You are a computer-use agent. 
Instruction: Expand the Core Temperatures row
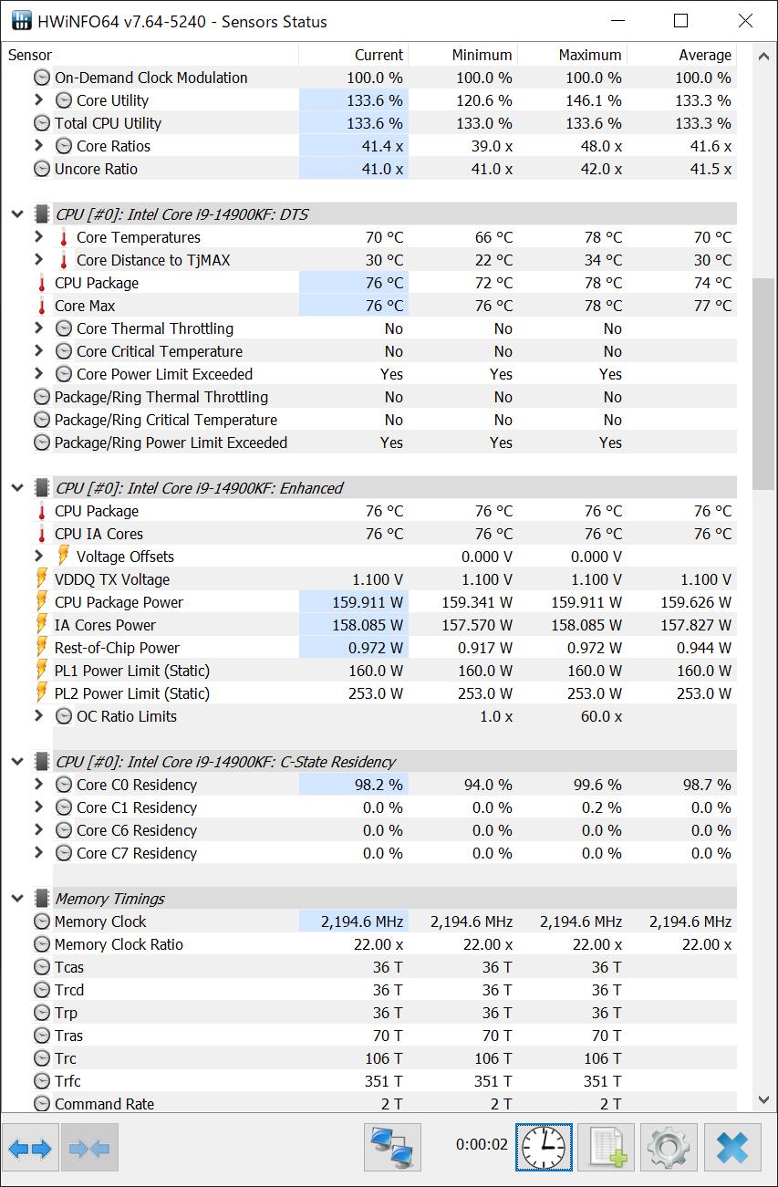(x=38, y=237)
